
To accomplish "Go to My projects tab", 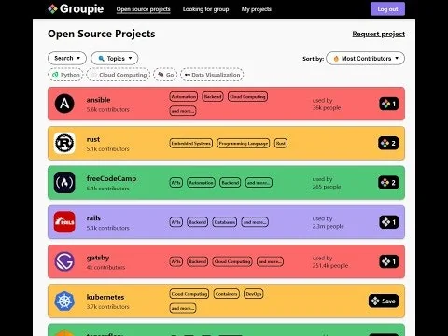I will coord(257,9).
